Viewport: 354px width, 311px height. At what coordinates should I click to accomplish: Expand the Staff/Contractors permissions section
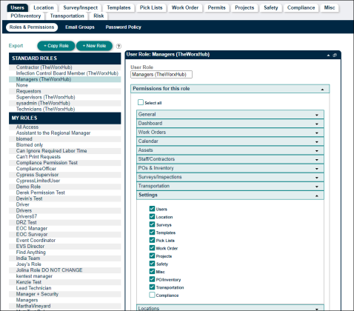pos(230,159)
